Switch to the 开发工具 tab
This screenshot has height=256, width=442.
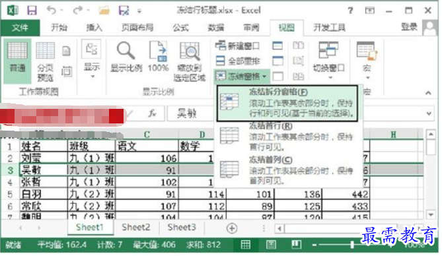pos(329,28)
